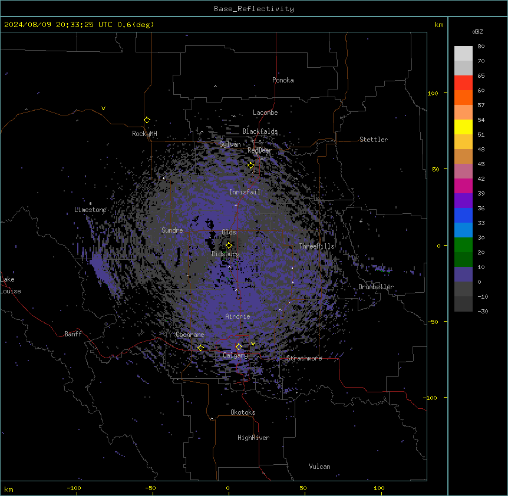The image size is (508, 496).
Task: Click the km label at top right
Action: (x=439, y=25)
